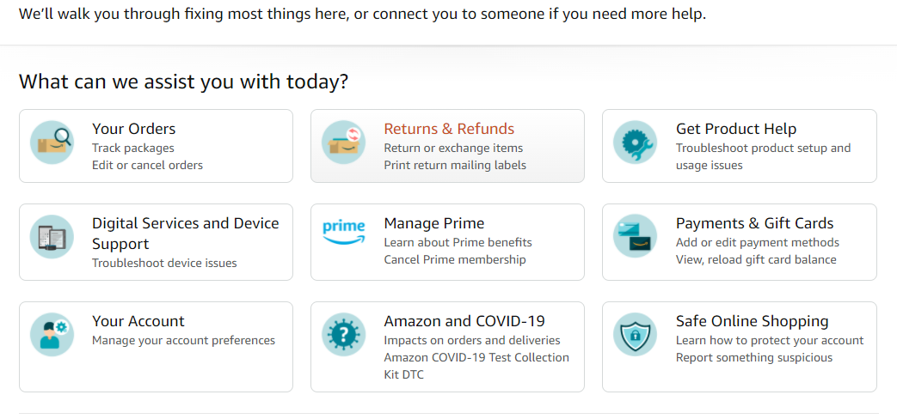Select the Safe Online Shopping heading
Image resolution: width=897 pixels, height=419 pixels.
(753, 321)
